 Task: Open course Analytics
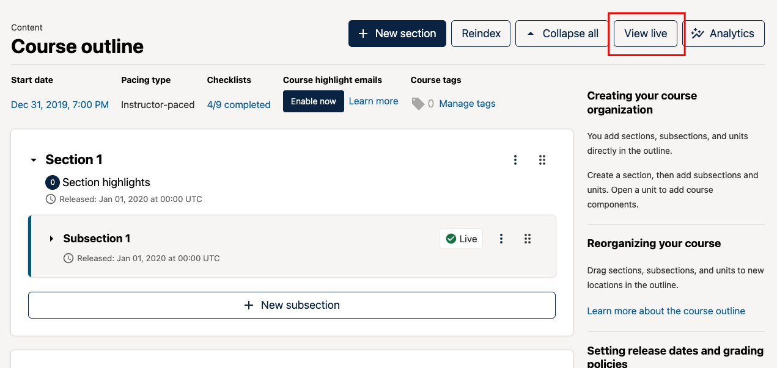click(723, 34)
